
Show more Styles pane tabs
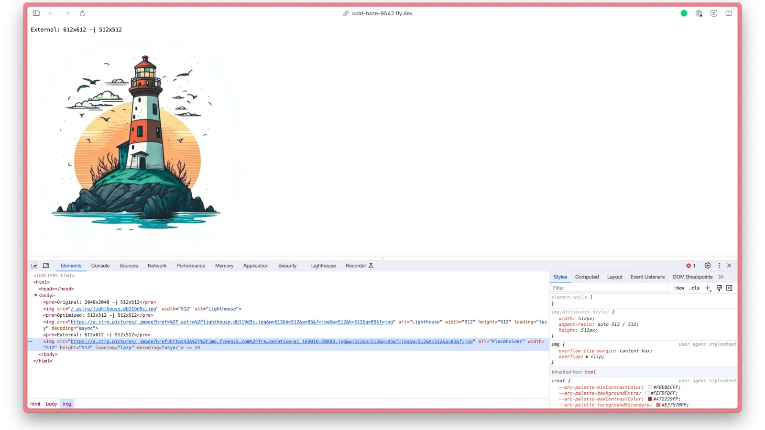click(x=721, y=277)
